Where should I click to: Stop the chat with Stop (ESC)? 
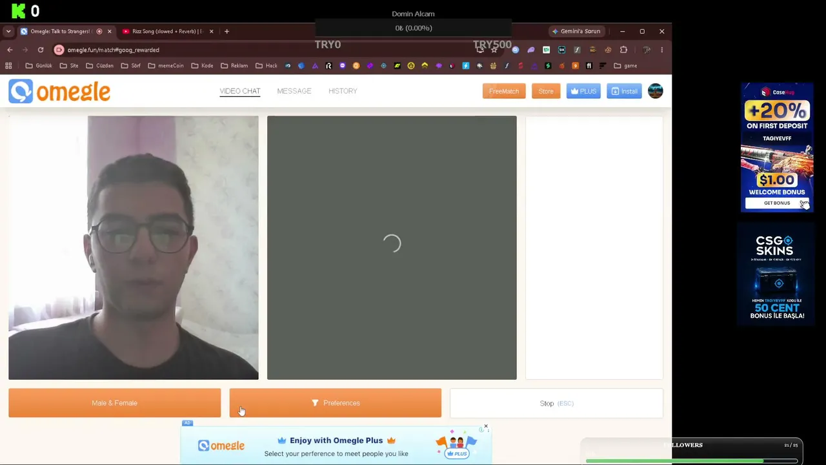tap(556, 403)
